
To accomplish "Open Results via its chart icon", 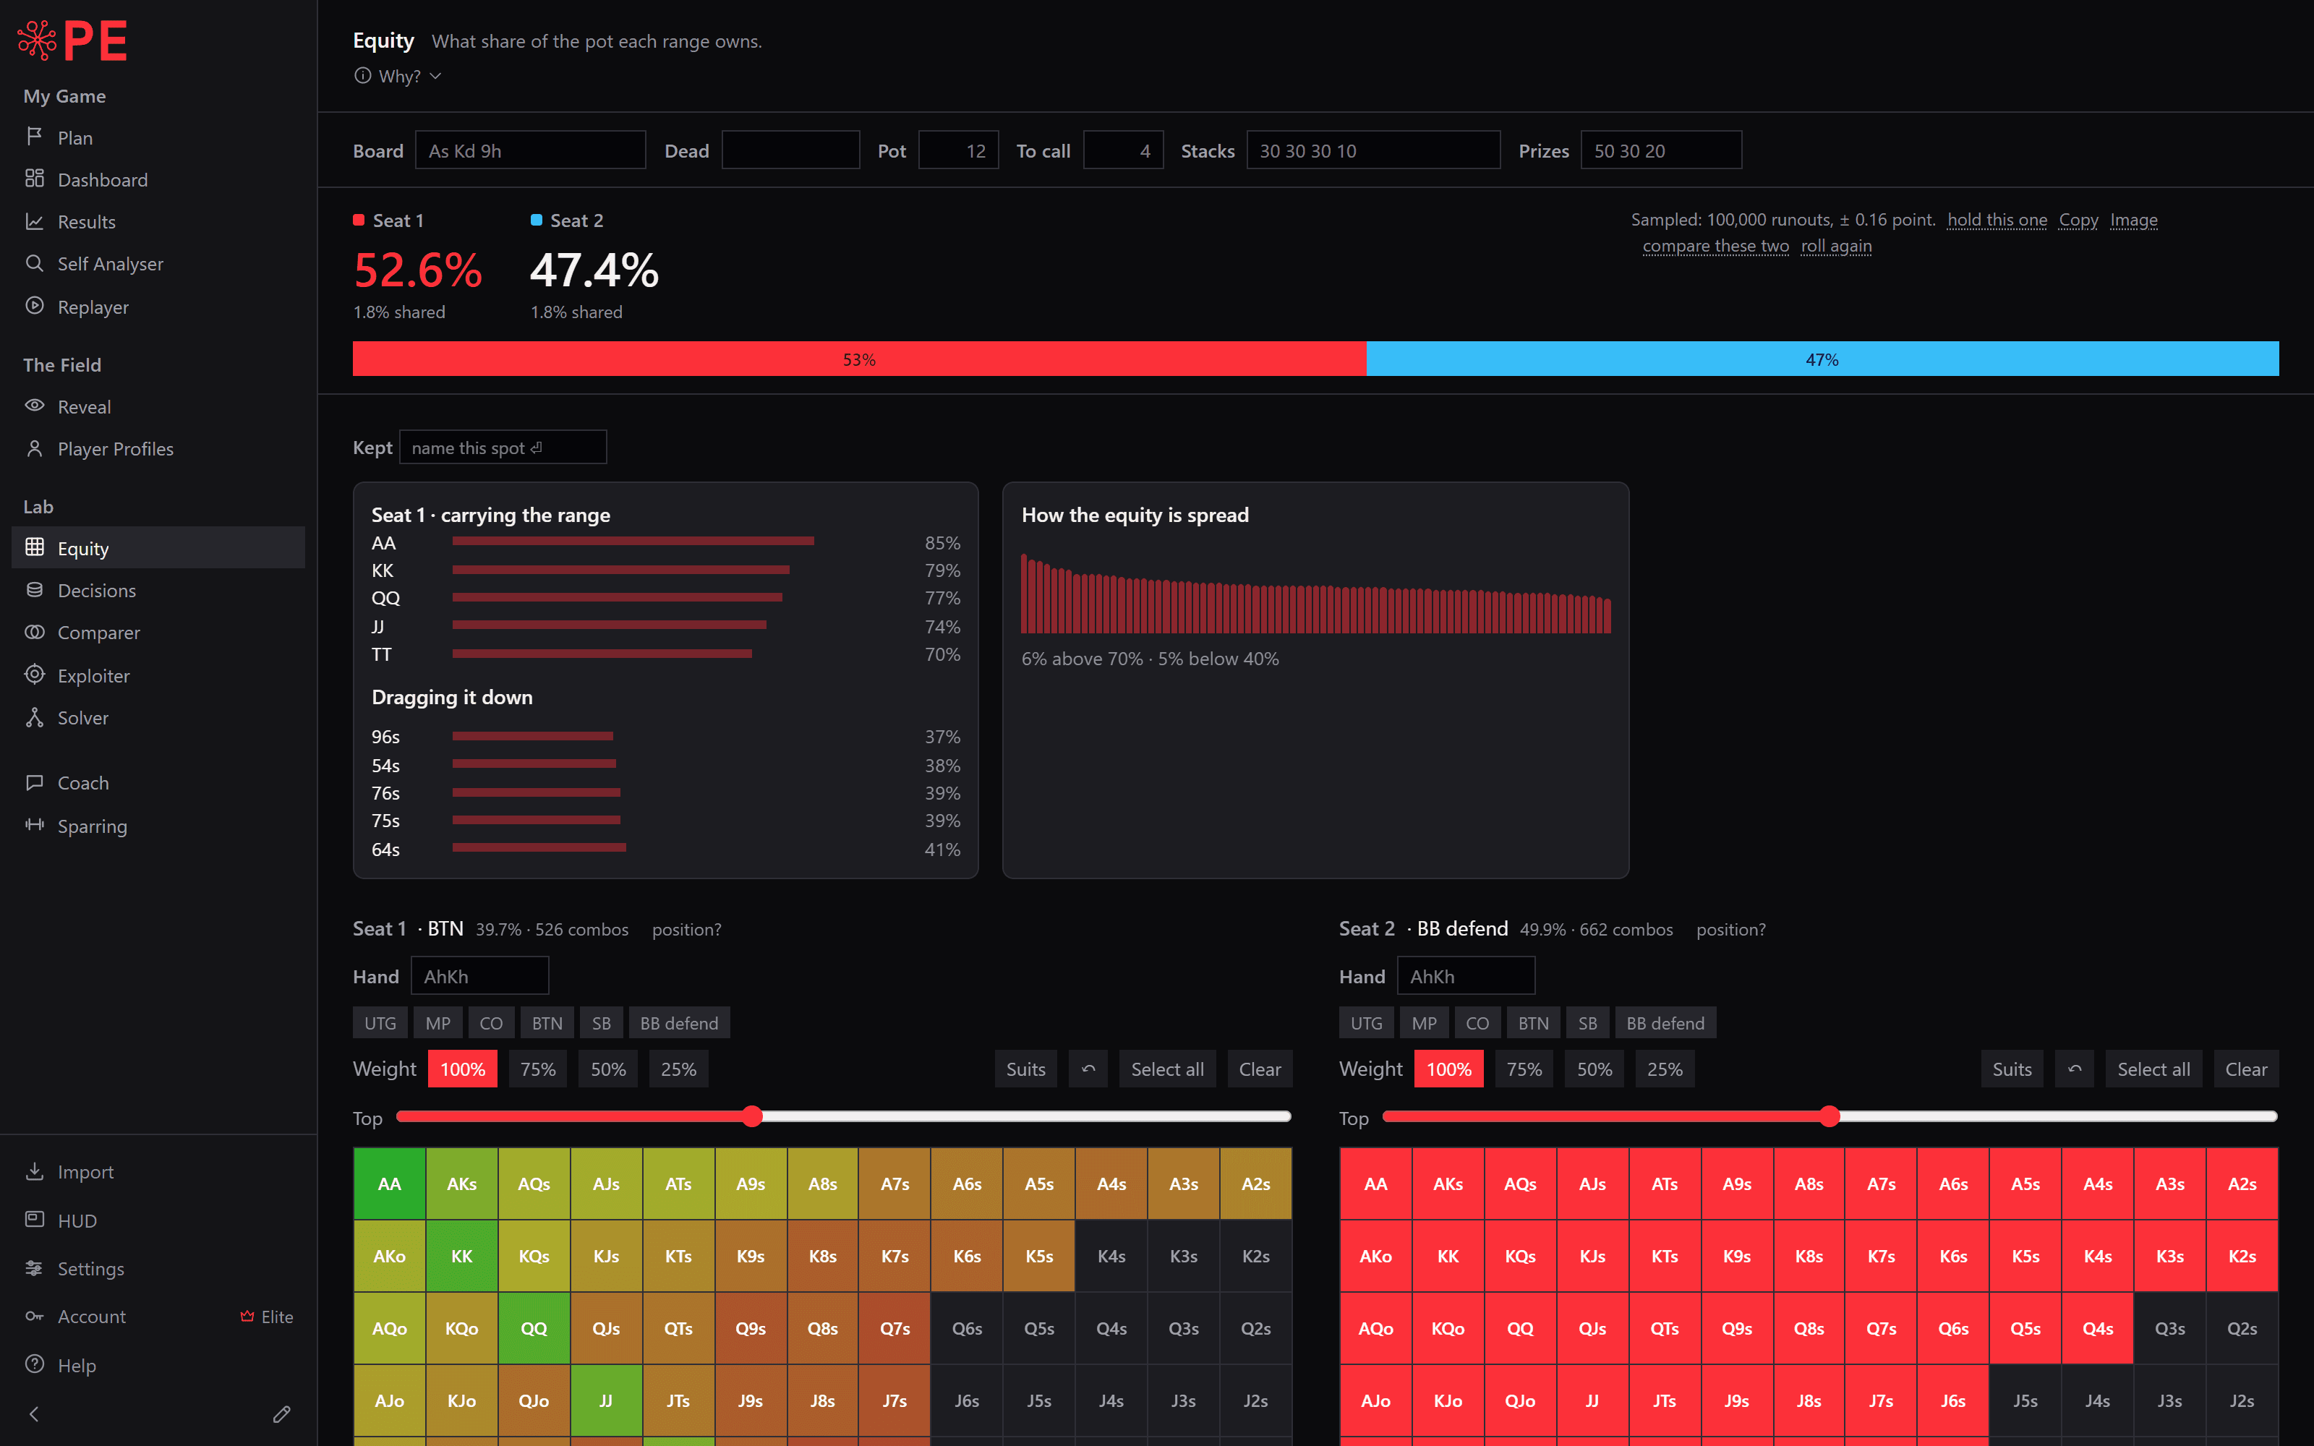I will [x=35, y=221].
